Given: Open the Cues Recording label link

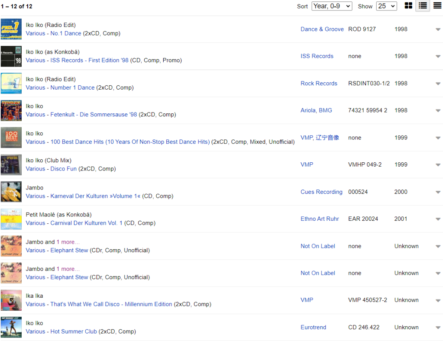Looking at the screenshot, I should 321,192.
